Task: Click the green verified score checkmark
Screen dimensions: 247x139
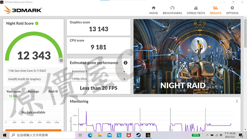Action: (x=37, y=23)
